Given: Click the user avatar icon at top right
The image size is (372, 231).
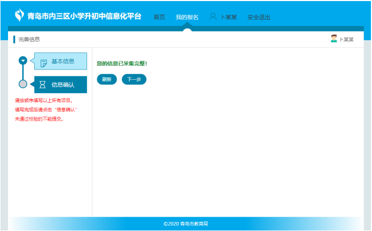Looking at the screenshot, I should (334, 38).
